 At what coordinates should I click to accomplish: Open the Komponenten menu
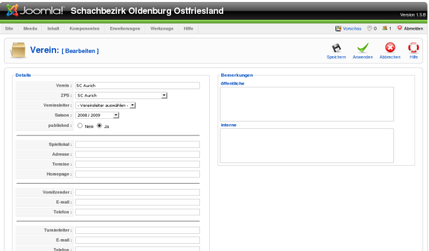[84, 28]
